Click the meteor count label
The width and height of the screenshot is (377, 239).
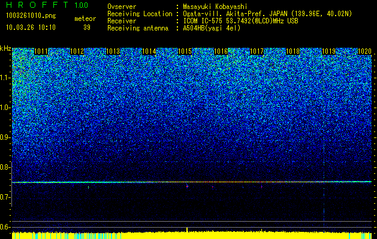point(85,19)
